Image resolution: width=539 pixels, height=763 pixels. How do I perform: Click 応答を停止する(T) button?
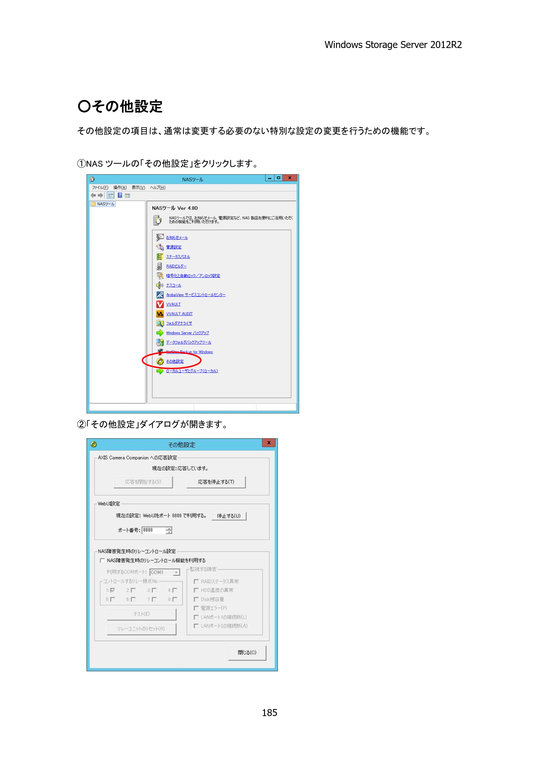coord(216,482)
